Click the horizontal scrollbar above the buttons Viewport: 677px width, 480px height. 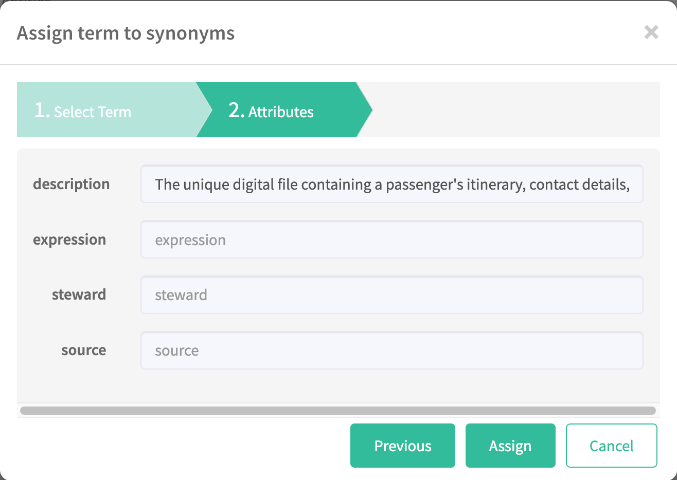337,411
